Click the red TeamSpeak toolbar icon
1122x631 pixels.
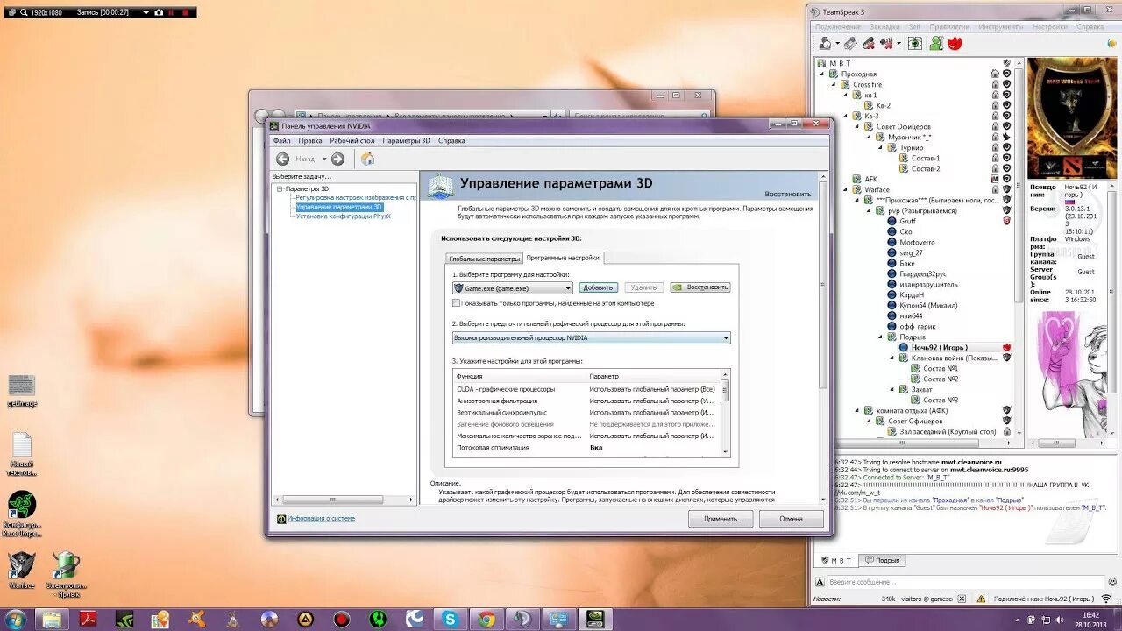point(955,43)
